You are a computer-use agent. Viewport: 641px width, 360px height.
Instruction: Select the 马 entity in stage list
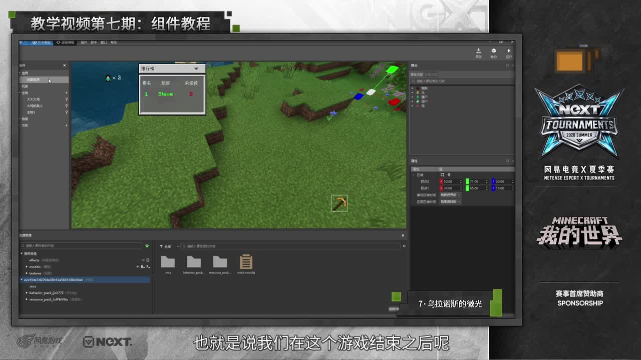tap(422, 92)
